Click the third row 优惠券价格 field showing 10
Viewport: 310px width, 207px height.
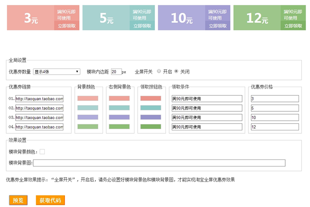[274, 118]
